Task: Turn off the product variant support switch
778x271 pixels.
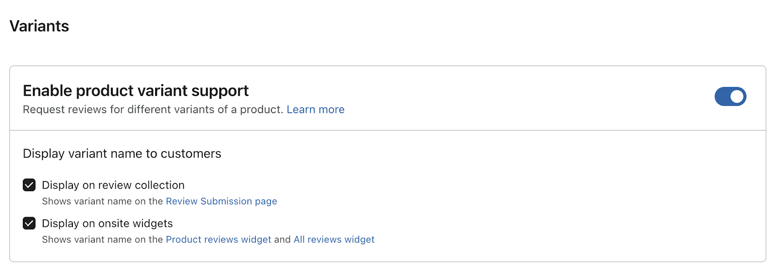Action: point(730,96)
